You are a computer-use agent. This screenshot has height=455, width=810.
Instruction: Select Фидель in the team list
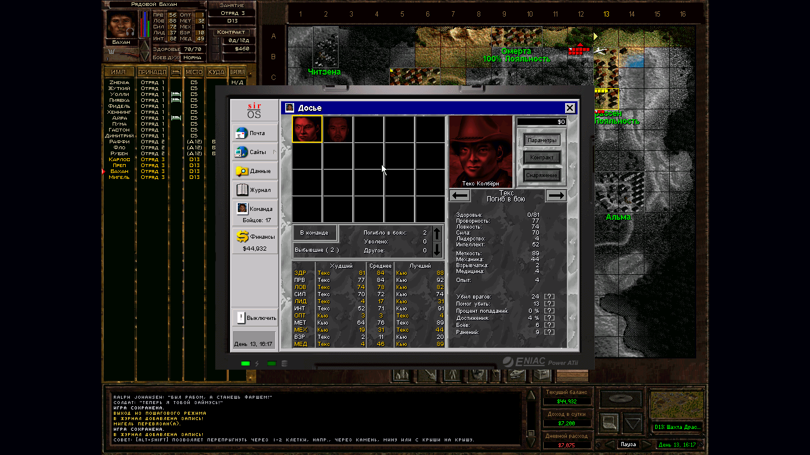(120, 106)
